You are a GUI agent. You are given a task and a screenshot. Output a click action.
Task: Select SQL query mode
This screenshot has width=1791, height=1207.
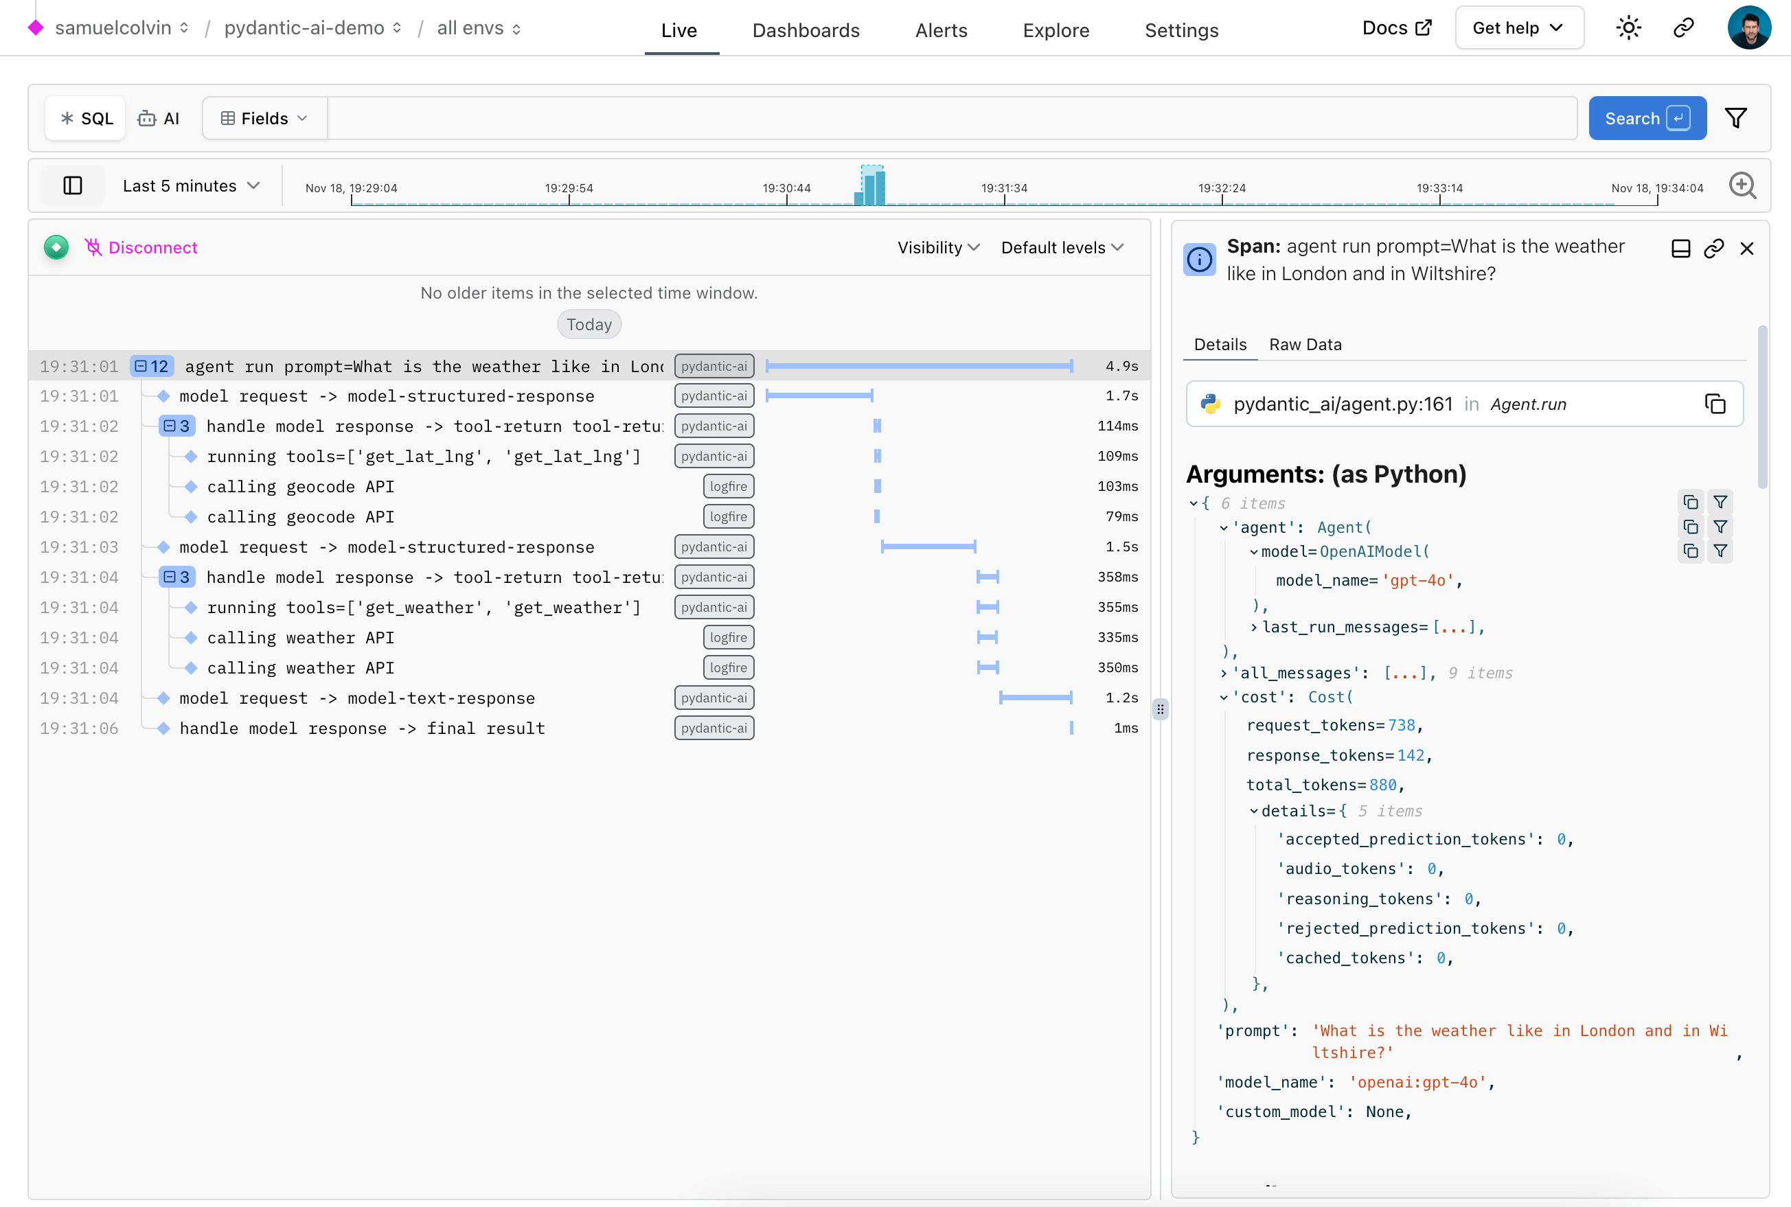pyautogui.click(x=87, y=119)
